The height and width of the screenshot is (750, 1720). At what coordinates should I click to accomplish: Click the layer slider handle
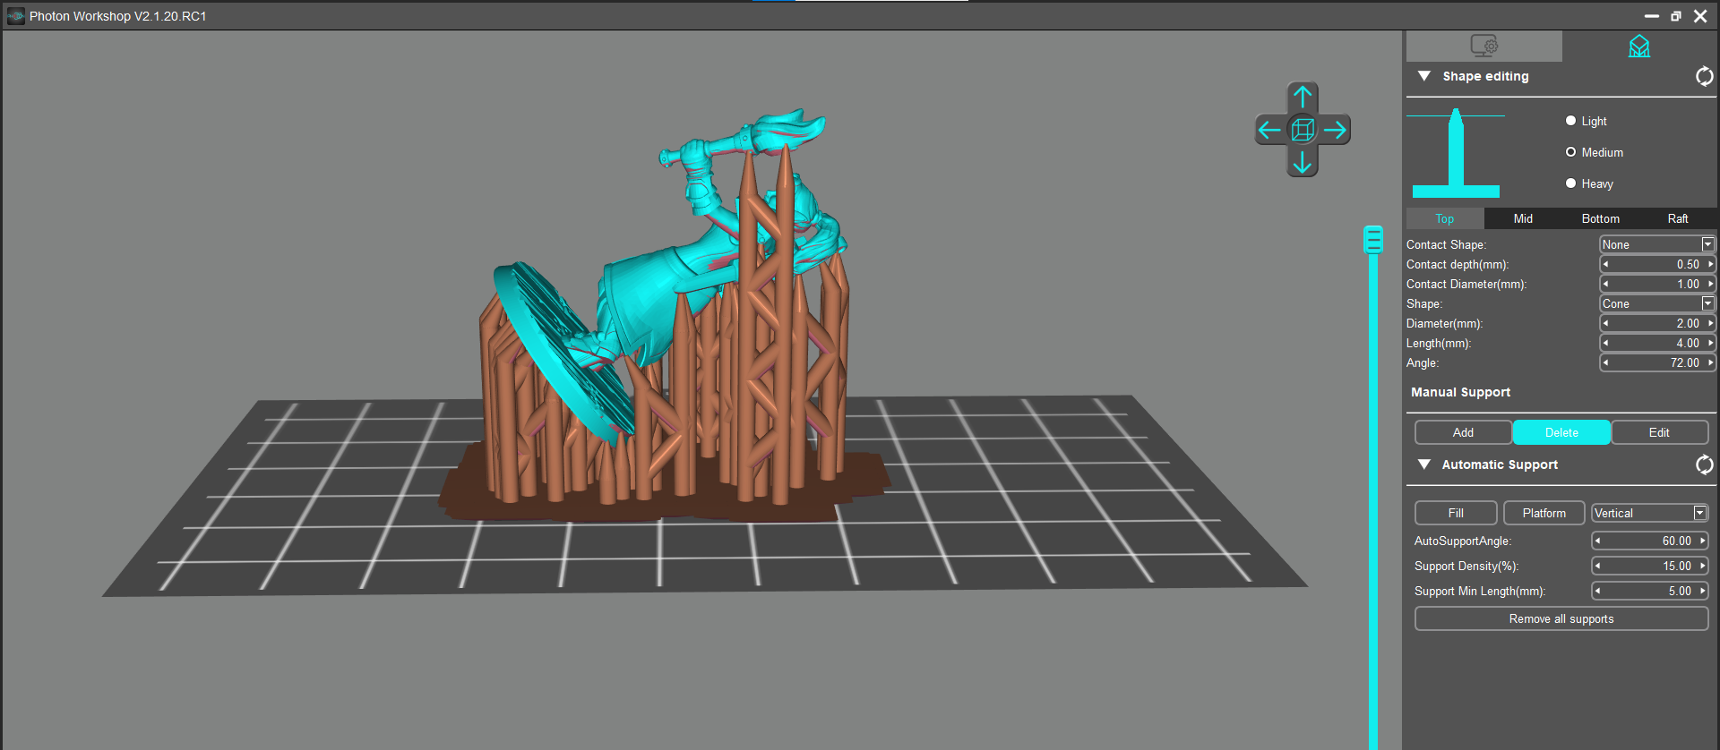click(x=1373, y=239)
